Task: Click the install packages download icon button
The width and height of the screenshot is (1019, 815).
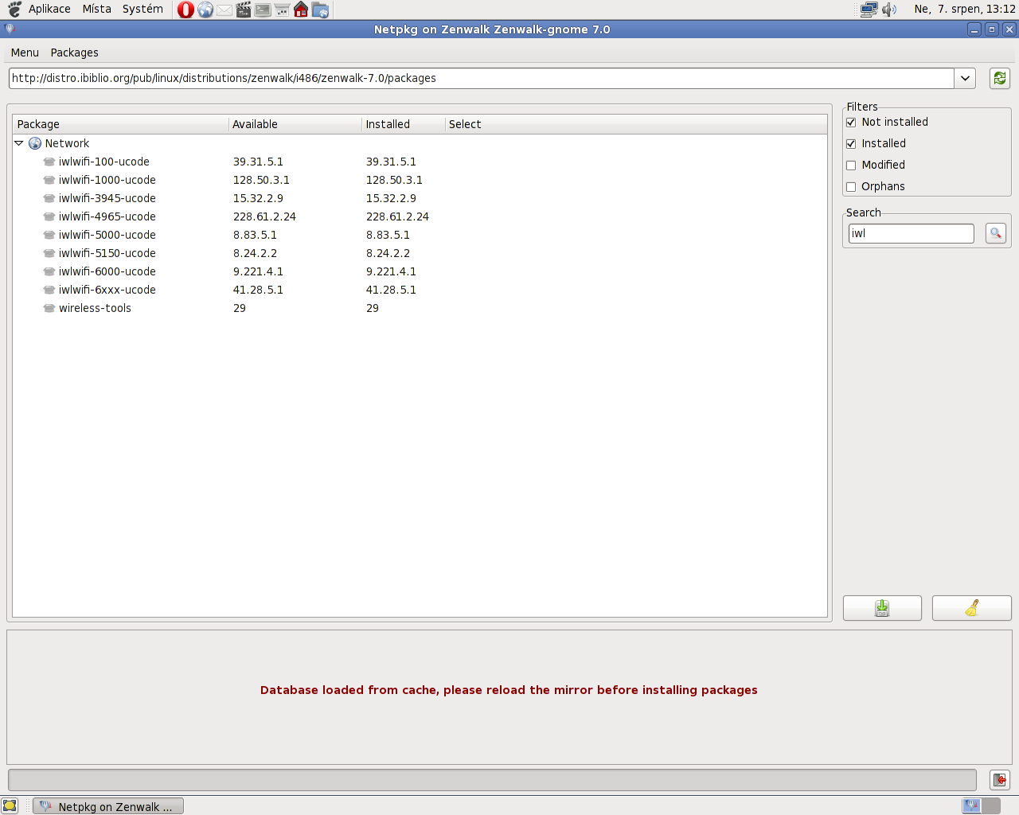Action: coord(882,608)
